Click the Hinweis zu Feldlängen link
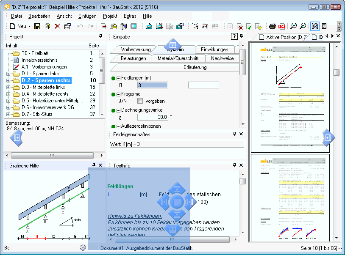Screen dimensions: 345x255 (135, 216)
